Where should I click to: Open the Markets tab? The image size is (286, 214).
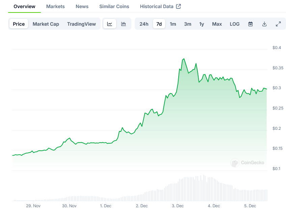(55, 6)
